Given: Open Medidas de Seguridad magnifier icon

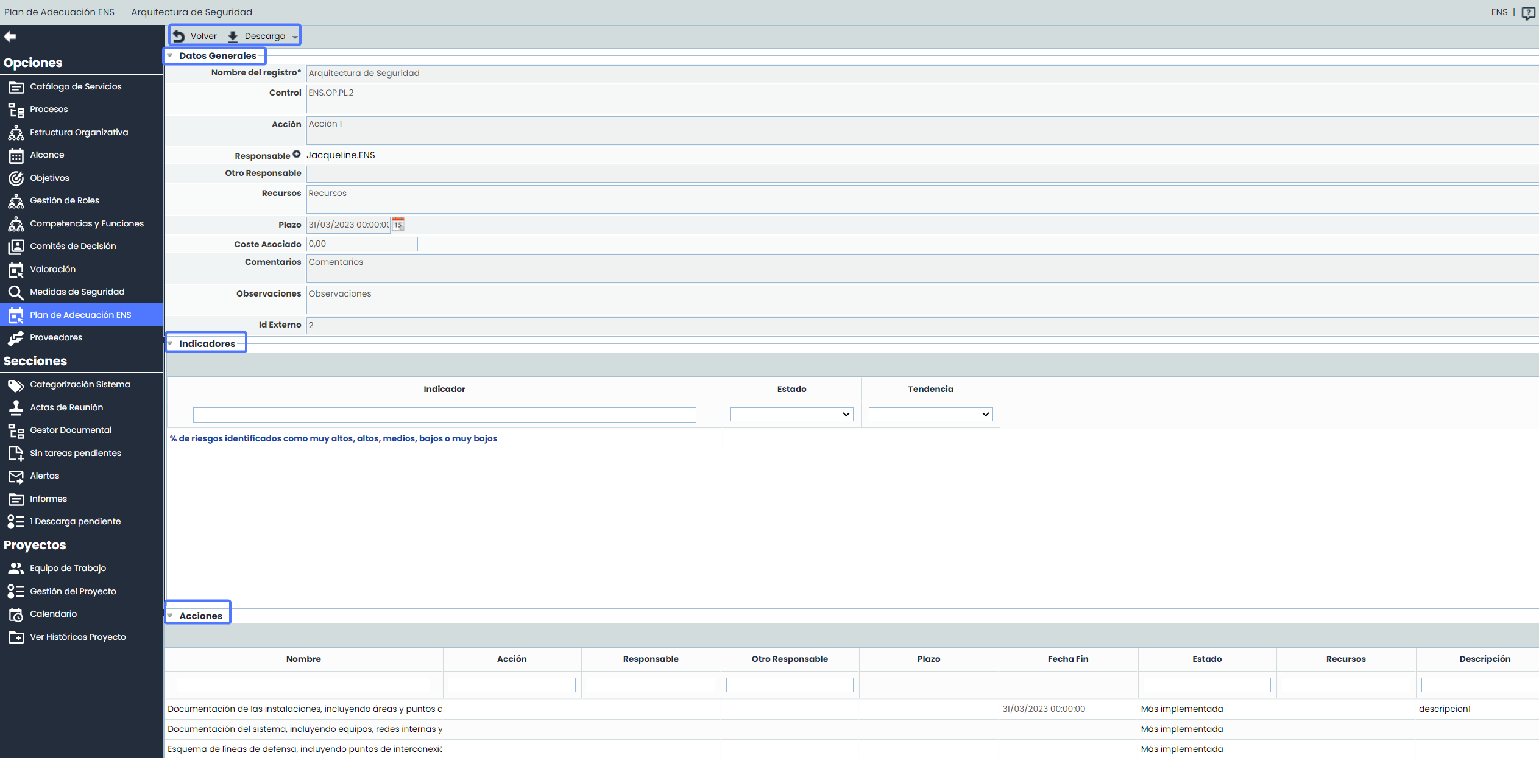Looking at the screenshot, I should (16, 293).
